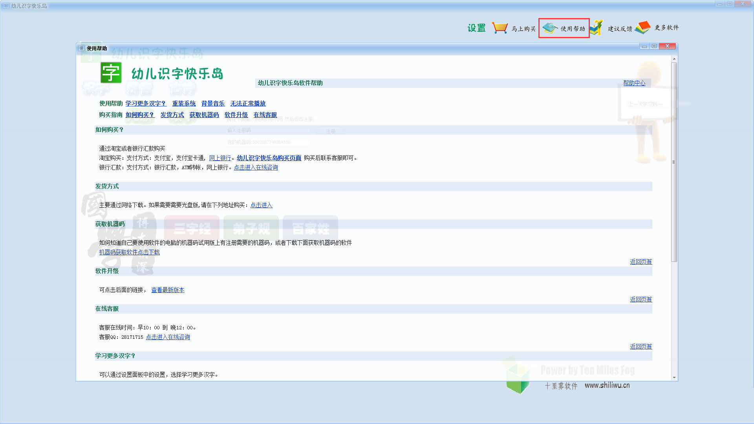Click the help window scroll up arrow
This screenshot has width=754, height=424.
[x=674, y=59]
